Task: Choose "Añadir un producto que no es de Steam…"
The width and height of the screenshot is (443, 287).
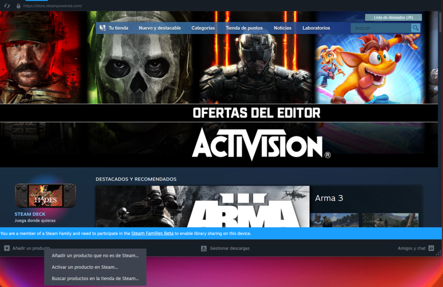Action: [x=95, y=255]
